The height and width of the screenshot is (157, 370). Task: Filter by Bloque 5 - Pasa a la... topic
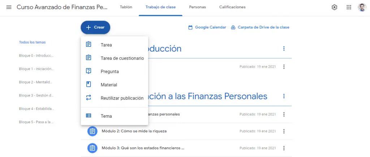[36, 122]
